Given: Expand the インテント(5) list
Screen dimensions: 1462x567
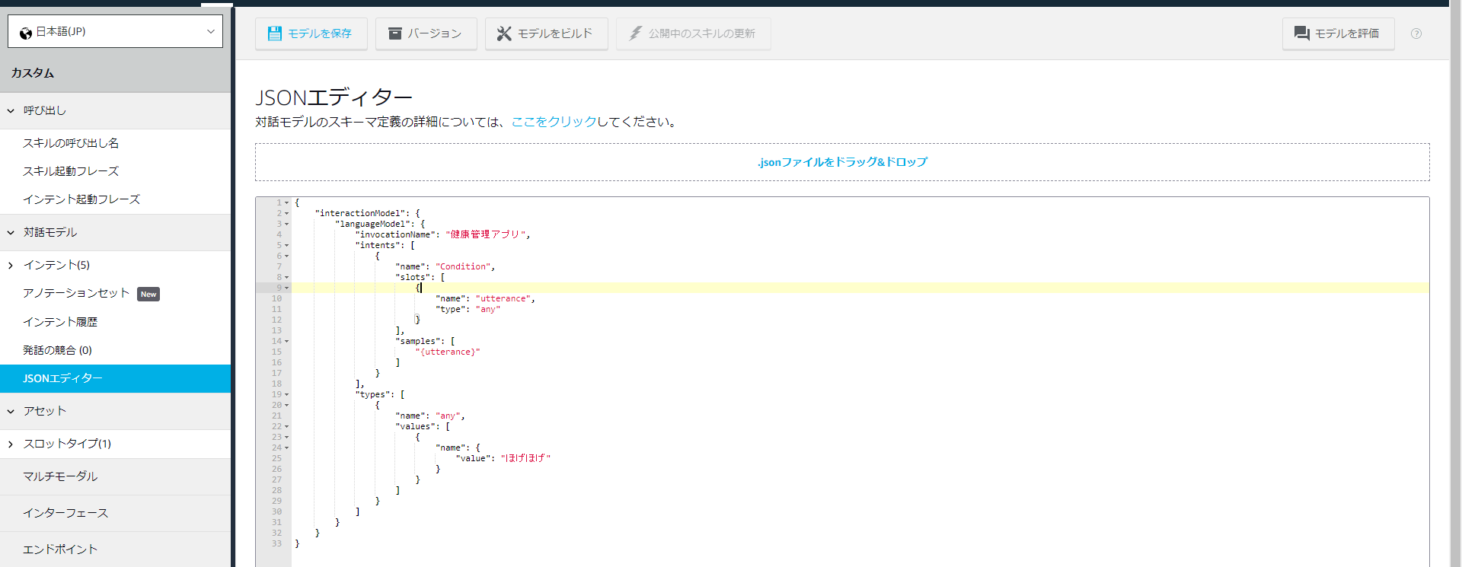Looking at the screenshot, I should 11,265.
